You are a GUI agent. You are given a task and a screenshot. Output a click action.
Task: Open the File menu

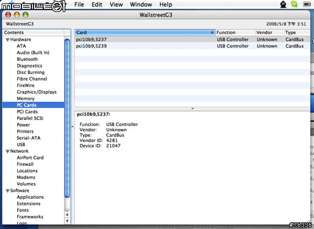79,4
